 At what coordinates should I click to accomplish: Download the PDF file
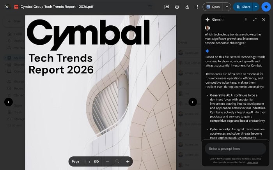[187, 7]
